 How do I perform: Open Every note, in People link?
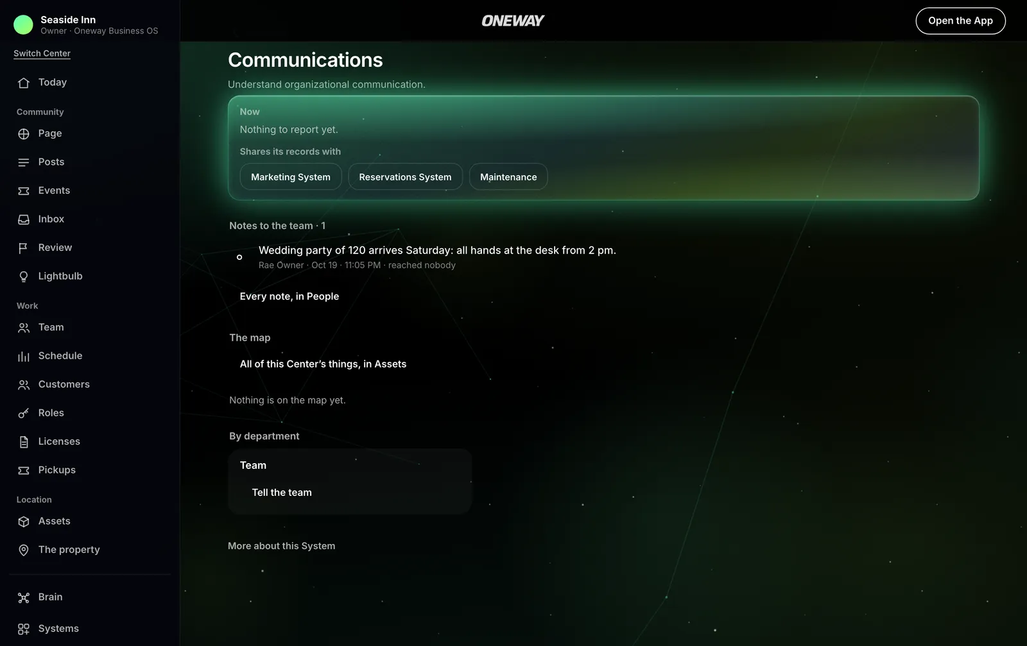[x=289, y=296]
